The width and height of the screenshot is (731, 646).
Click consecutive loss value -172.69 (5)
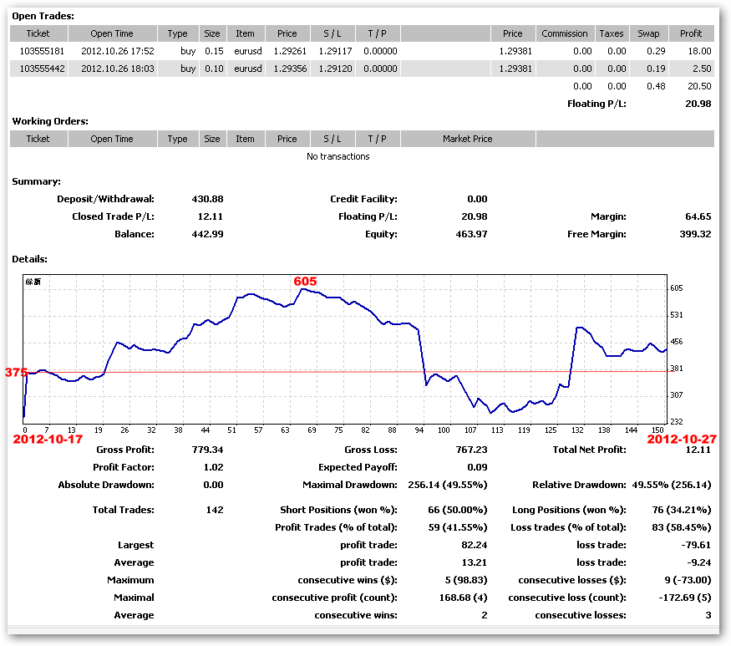685,598
